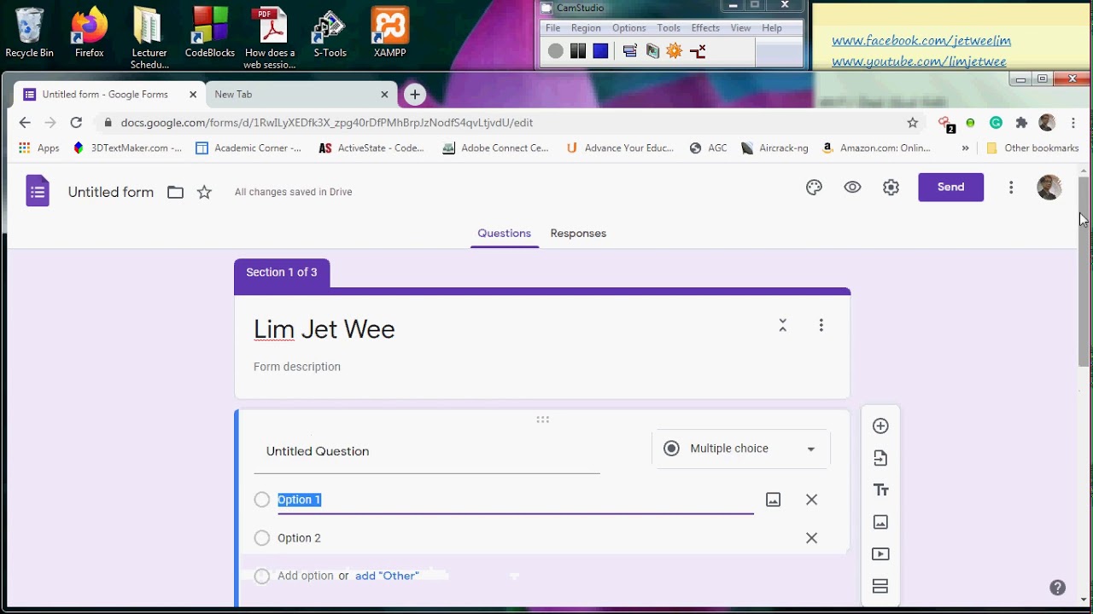This screenshot has width=1093, height=614.
Task: Click the Untitled Question field
Action: coord(427,451)
